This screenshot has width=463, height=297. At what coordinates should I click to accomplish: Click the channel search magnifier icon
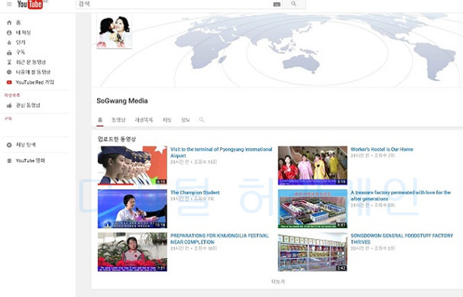(x=202, y=120)
